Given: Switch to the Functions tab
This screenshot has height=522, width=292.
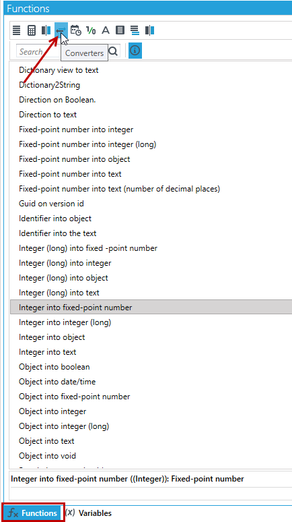Looking at the screenshot, I should 32,513.
